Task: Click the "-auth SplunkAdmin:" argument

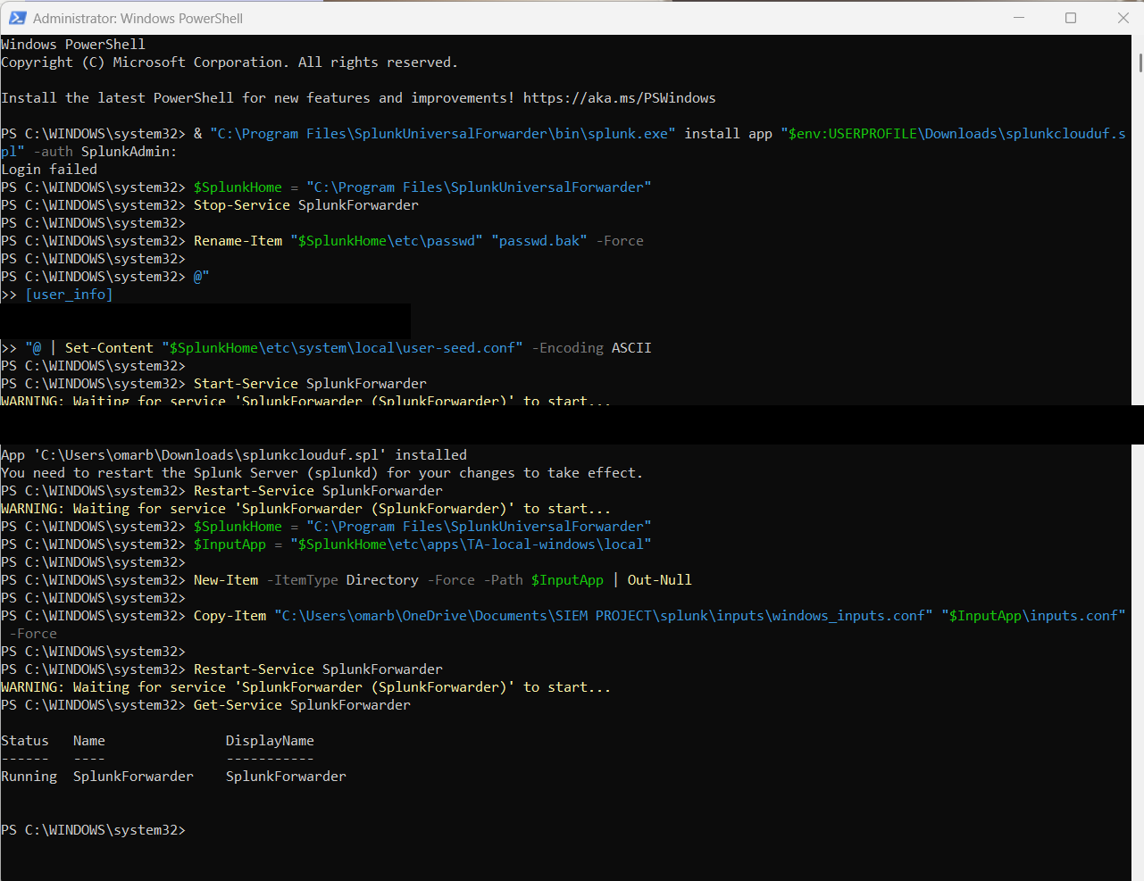Action: pos(105,152)
